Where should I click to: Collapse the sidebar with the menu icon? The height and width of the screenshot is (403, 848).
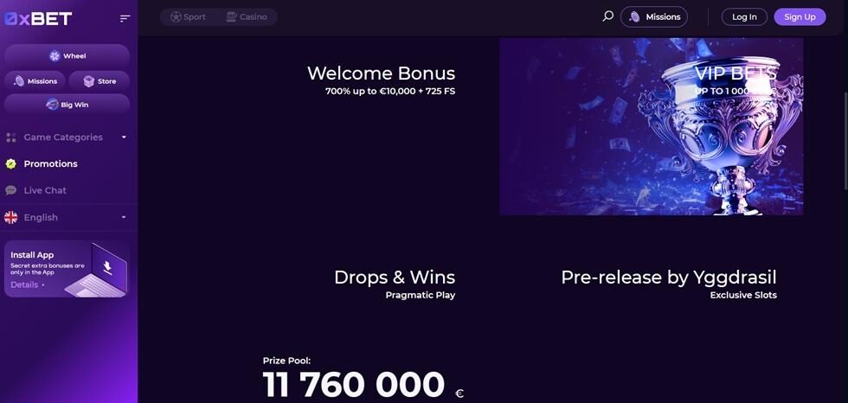125,19
